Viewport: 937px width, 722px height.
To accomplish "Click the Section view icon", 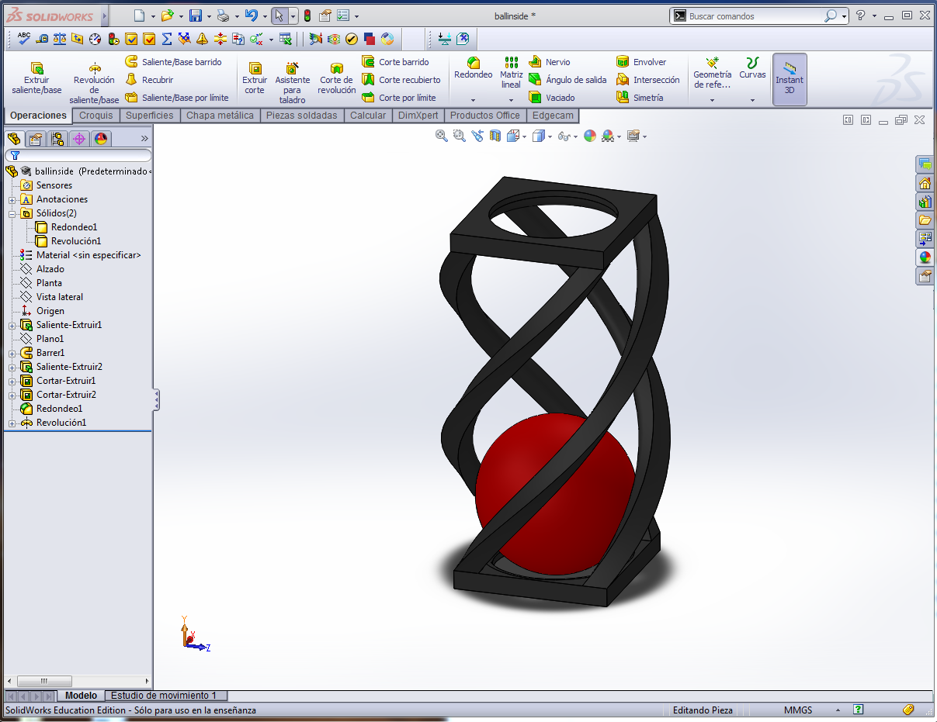I will coord(495,136).
